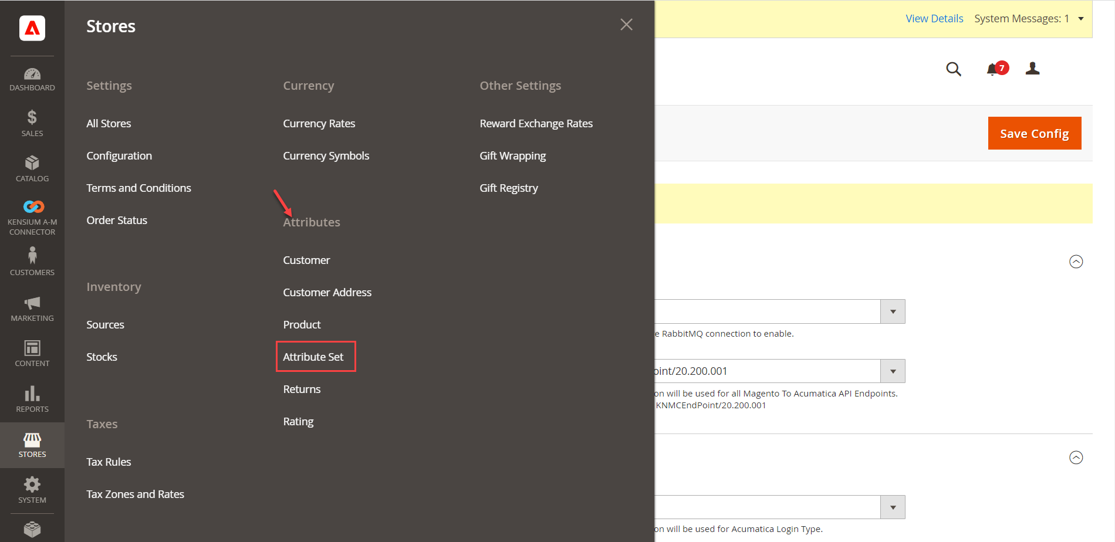Select Tax Zones and Rates
The width and height of the screenshot is (1115, 542).
pos(135,494)
